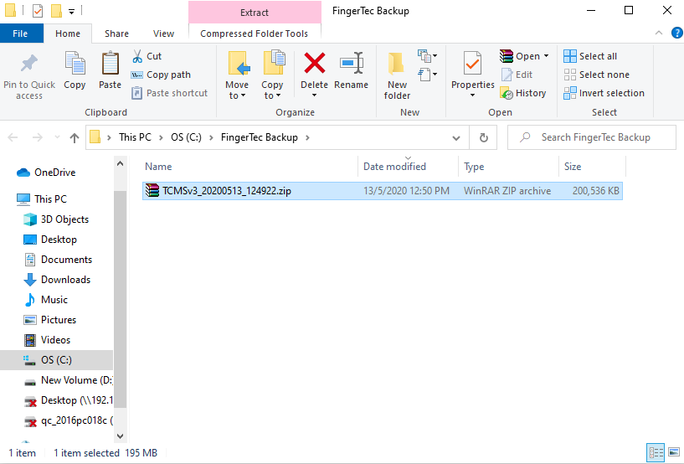Click the Edit icon in Open group
This screenshot has width=684, height=464.
point(507,75)
